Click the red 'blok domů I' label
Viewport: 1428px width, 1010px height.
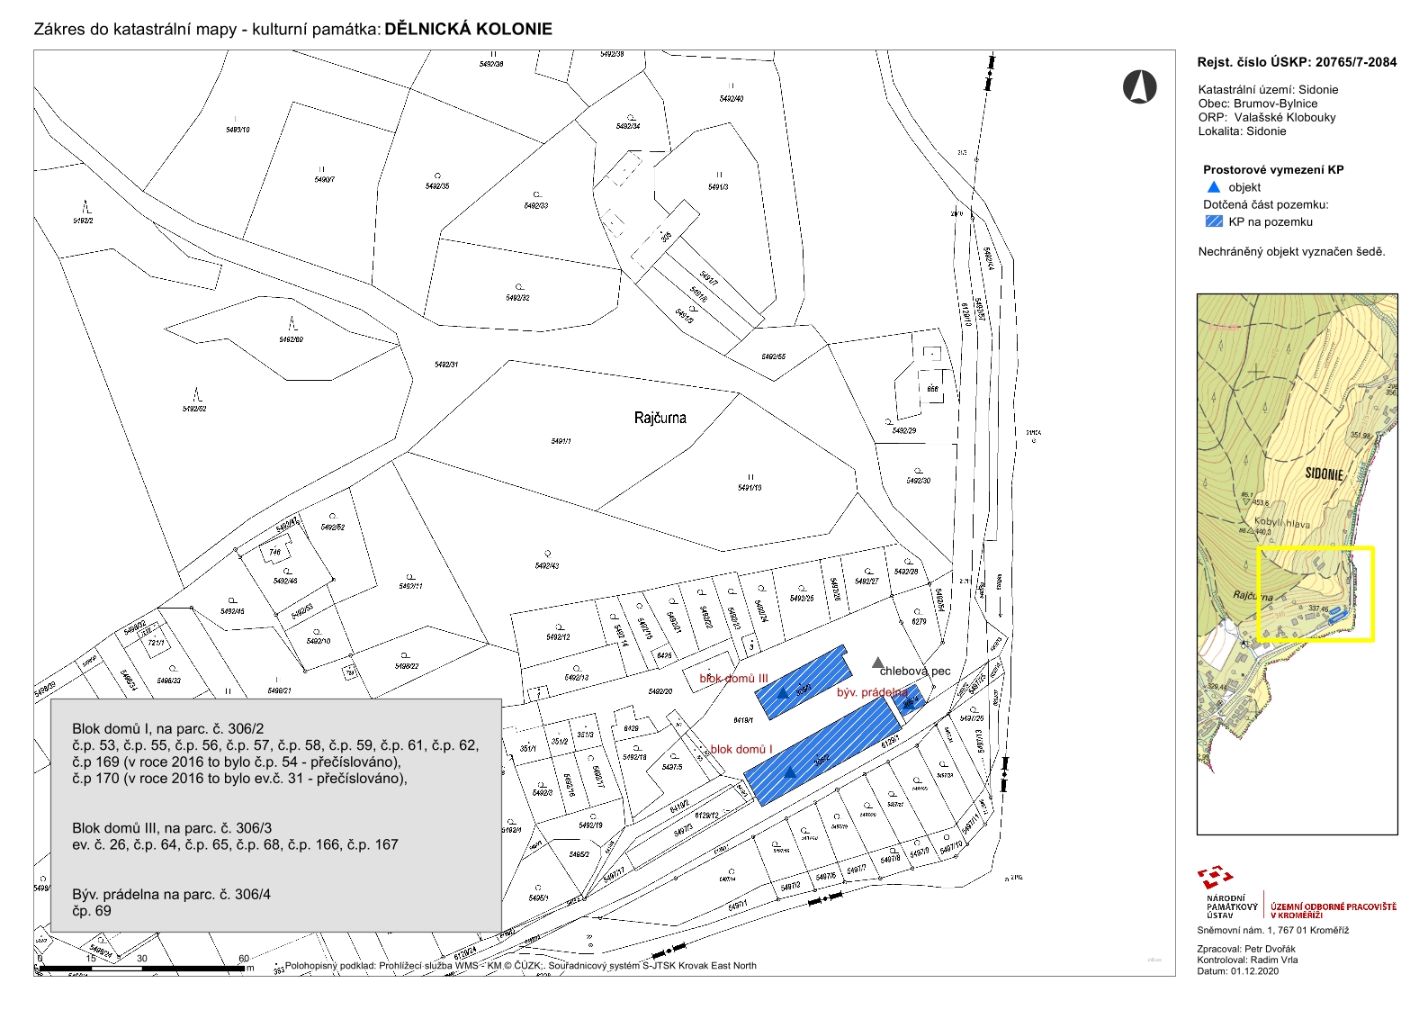pyautogui.click(x=741, y=749)
